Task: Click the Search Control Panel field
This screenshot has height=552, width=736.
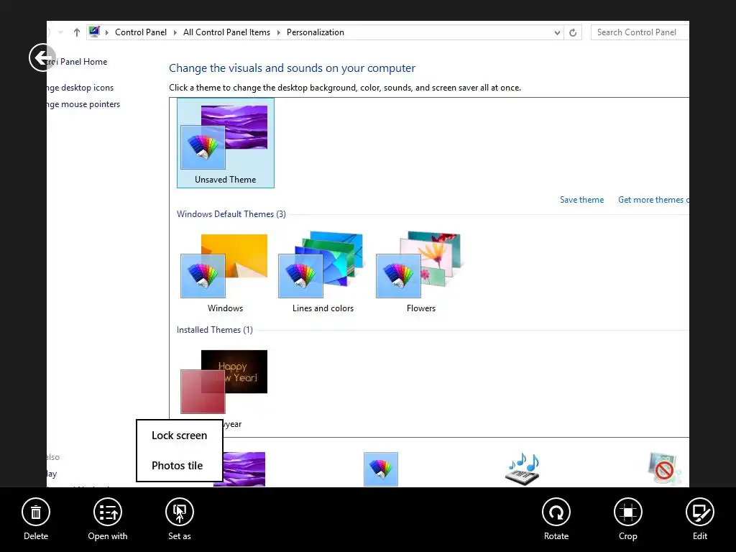Action: 640,32
